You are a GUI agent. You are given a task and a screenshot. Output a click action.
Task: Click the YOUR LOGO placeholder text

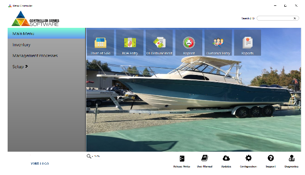(x=39, y=163)
